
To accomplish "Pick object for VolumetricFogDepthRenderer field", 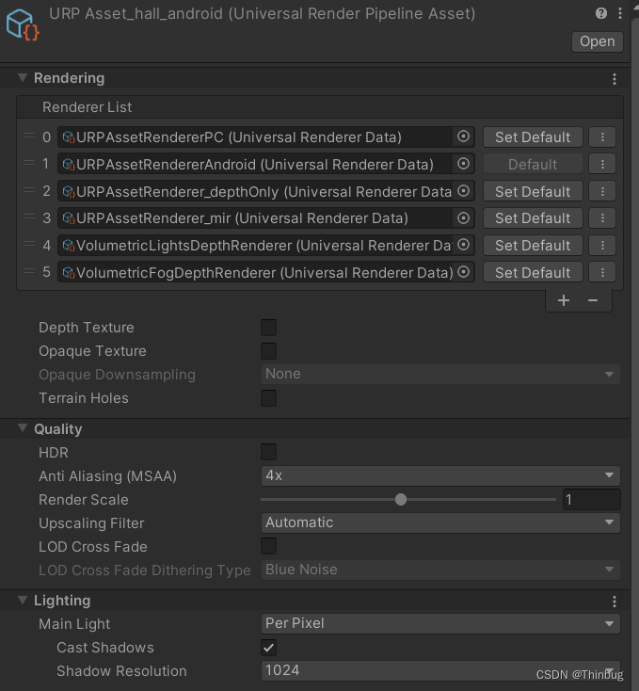I will pos(463,272).
